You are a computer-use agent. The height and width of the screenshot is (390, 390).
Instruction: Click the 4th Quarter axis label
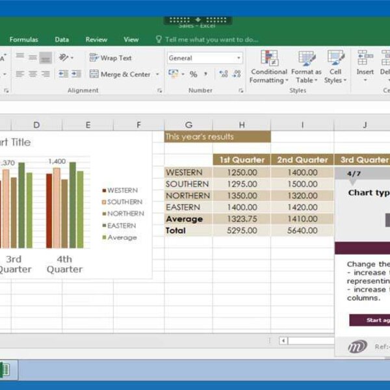pos(64,264)
